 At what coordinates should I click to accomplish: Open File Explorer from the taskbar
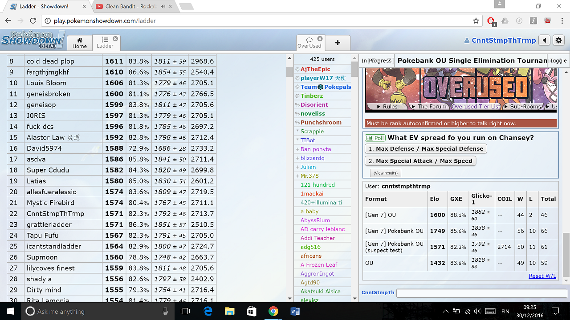pos(229,311)
